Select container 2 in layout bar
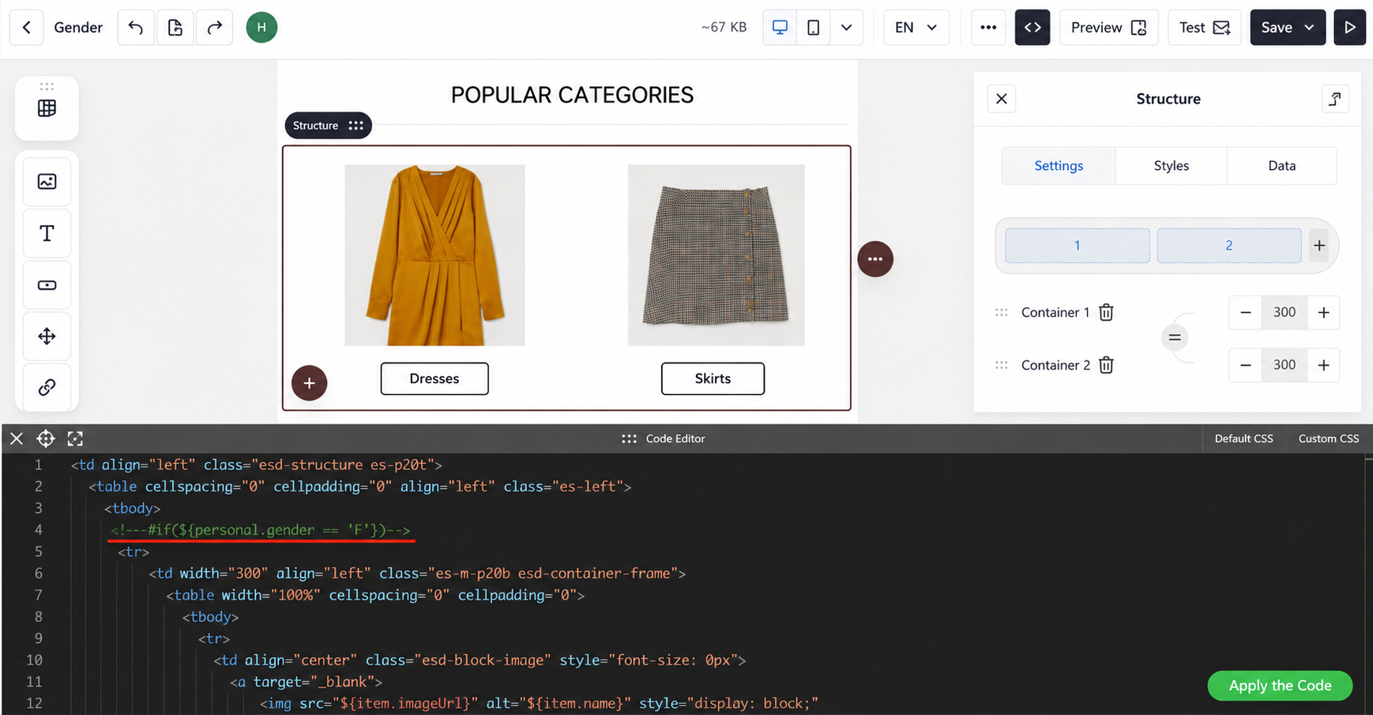This screenshot has height=715, width=1373. [x=1228, y=246]
